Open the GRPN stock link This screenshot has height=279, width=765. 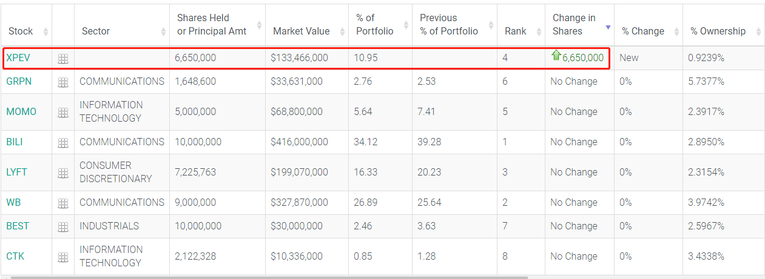pos(18,81)
